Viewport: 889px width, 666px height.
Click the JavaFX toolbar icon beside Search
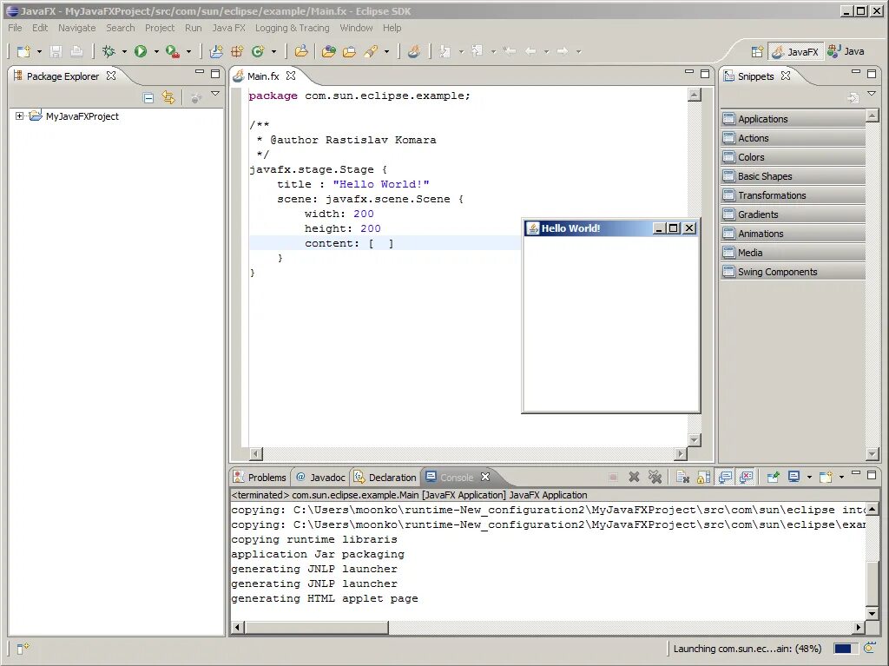[x=414, y=51]
